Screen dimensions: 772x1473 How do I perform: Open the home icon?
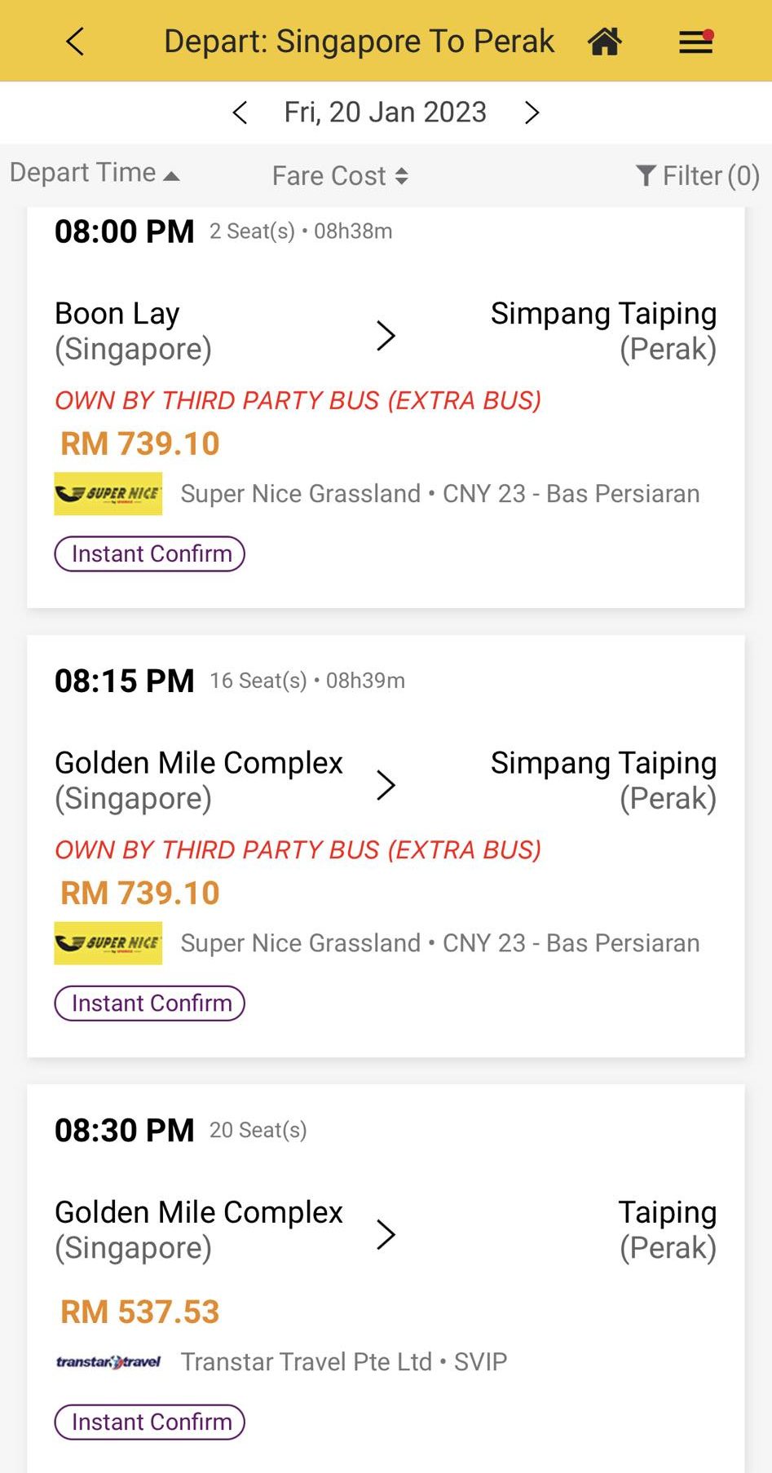point(604,41)
